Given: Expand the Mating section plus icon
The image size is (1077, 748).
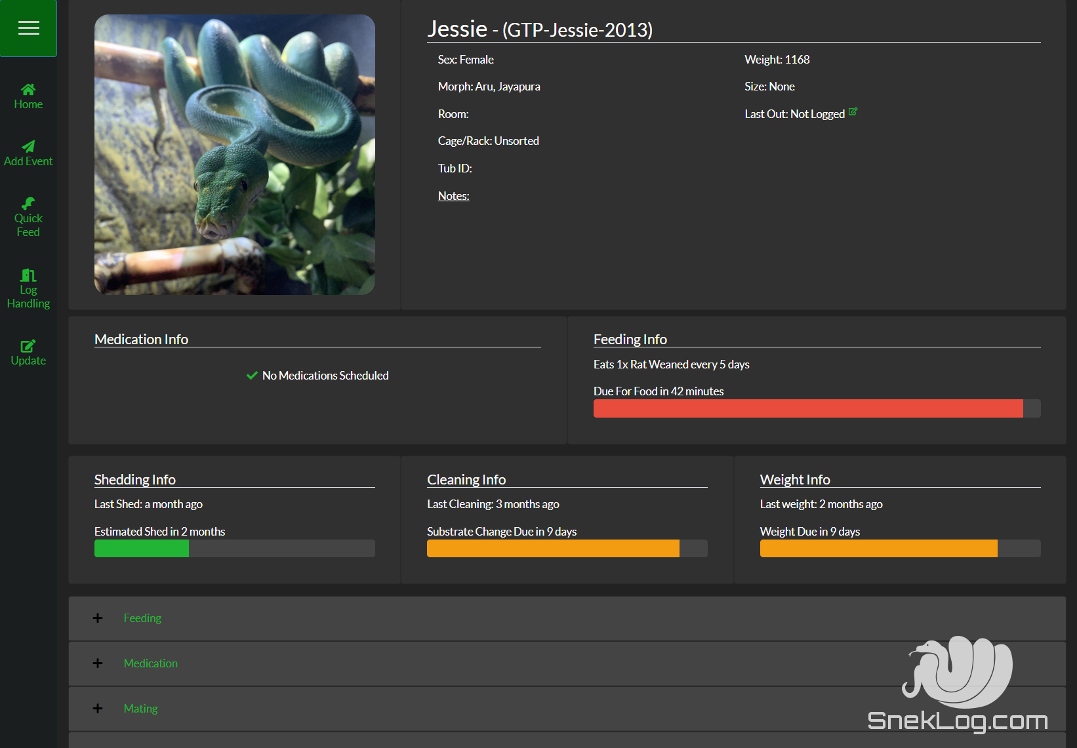Looking at the screenshot, I should (x=98, y=709).
